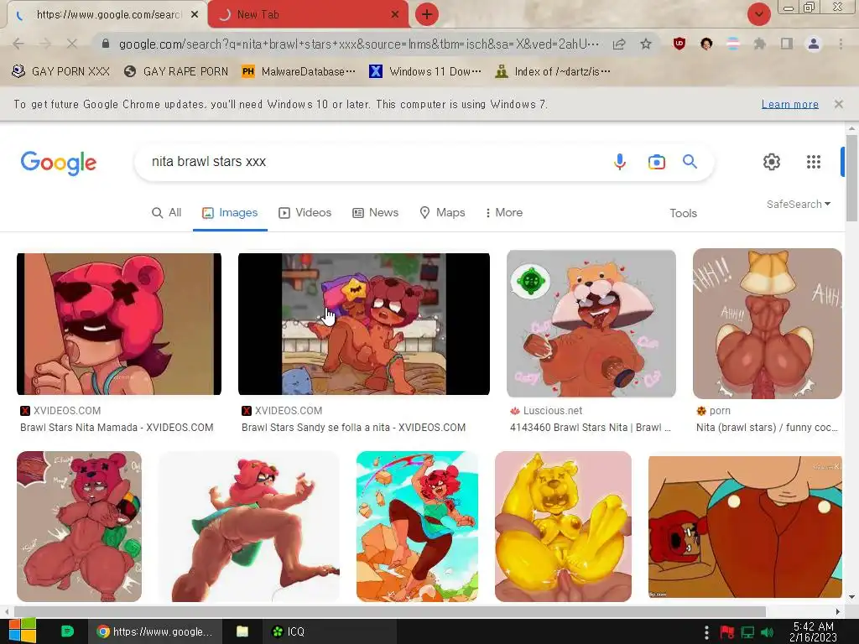Click the horizontal scrollbar at bottom

pyautogui.click(x=390, y=611)
